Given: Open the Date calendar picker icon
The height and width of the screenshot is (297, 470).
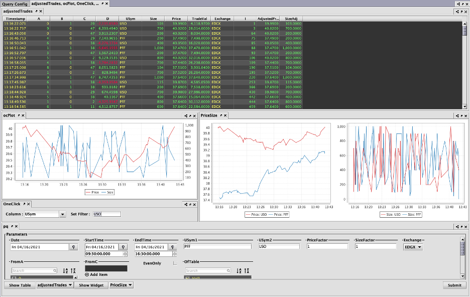Looking at the screenshot, I should coord(73,247).
